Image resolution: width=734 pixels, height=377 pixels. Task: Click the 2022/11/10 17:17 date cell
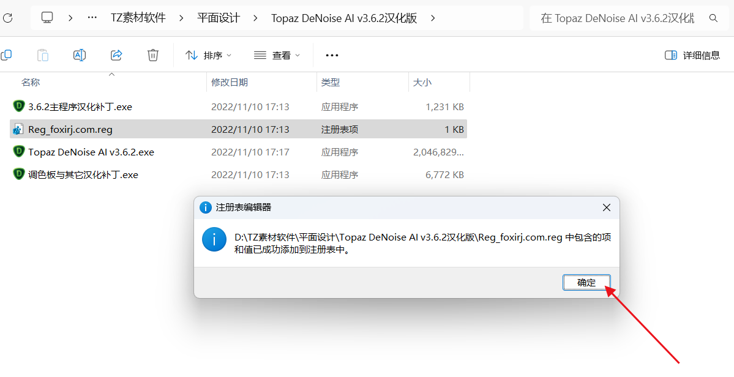tap(250, 152)
